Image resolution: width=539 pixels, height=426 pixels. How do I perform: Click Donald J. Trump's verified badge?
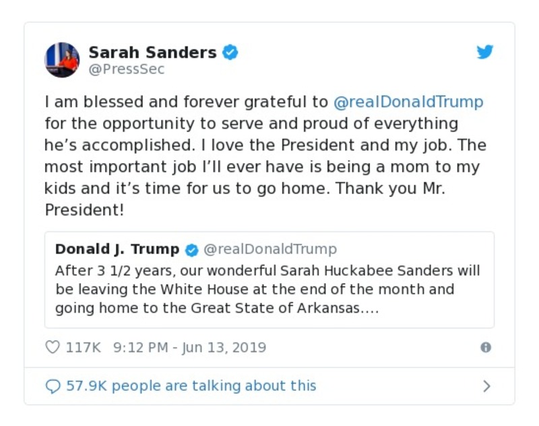pos(191,250)
